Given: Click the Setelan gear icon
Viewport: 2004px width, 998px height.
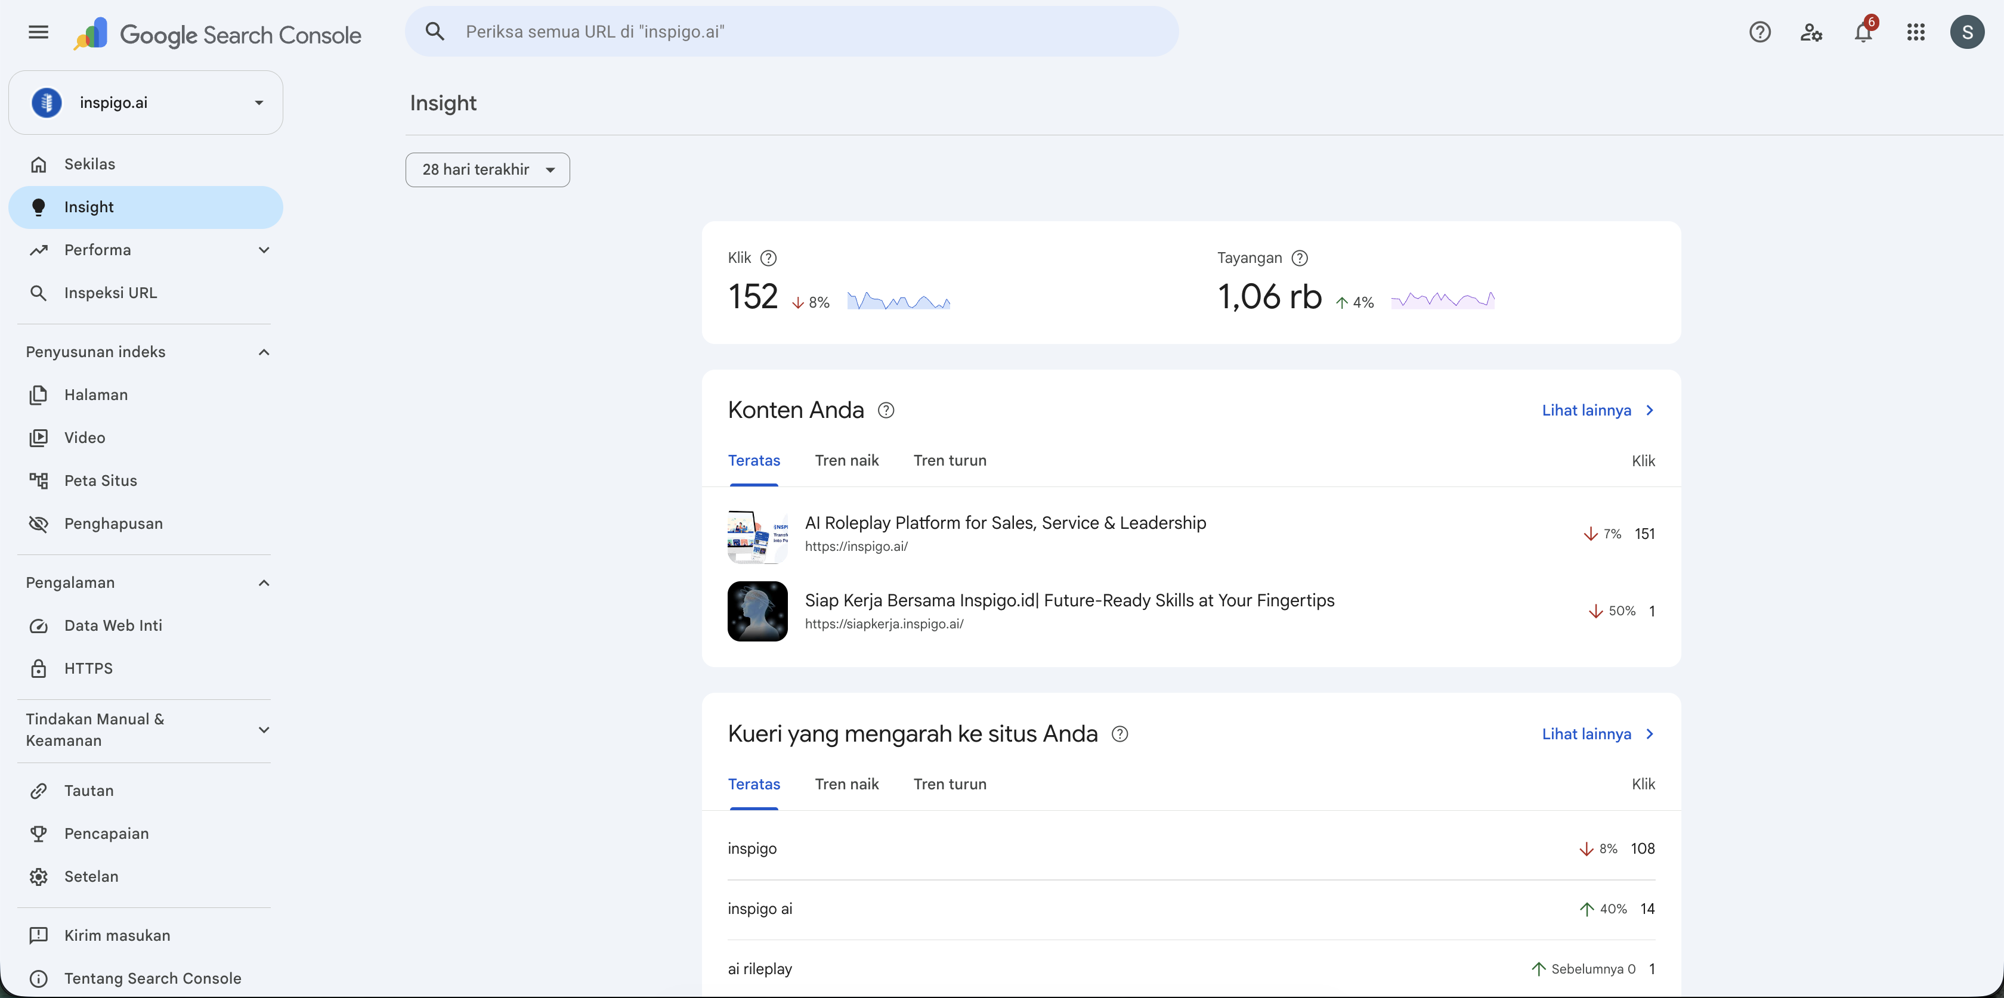Looking at the screenshot, I should pos(38,876).
